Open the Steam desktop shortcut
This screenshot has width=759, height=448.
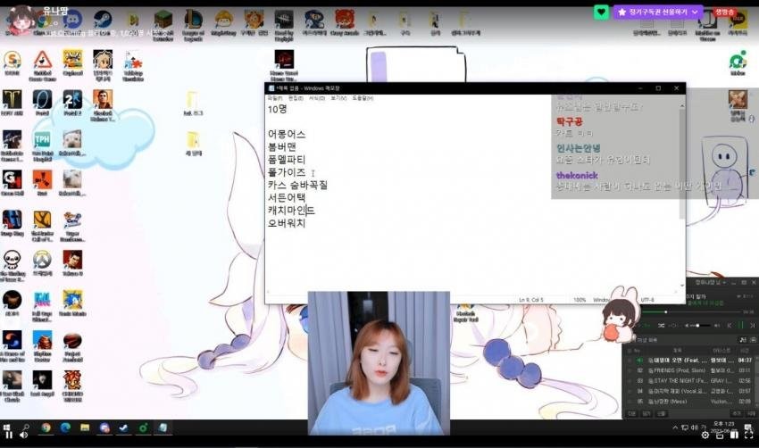click(103, 21)
